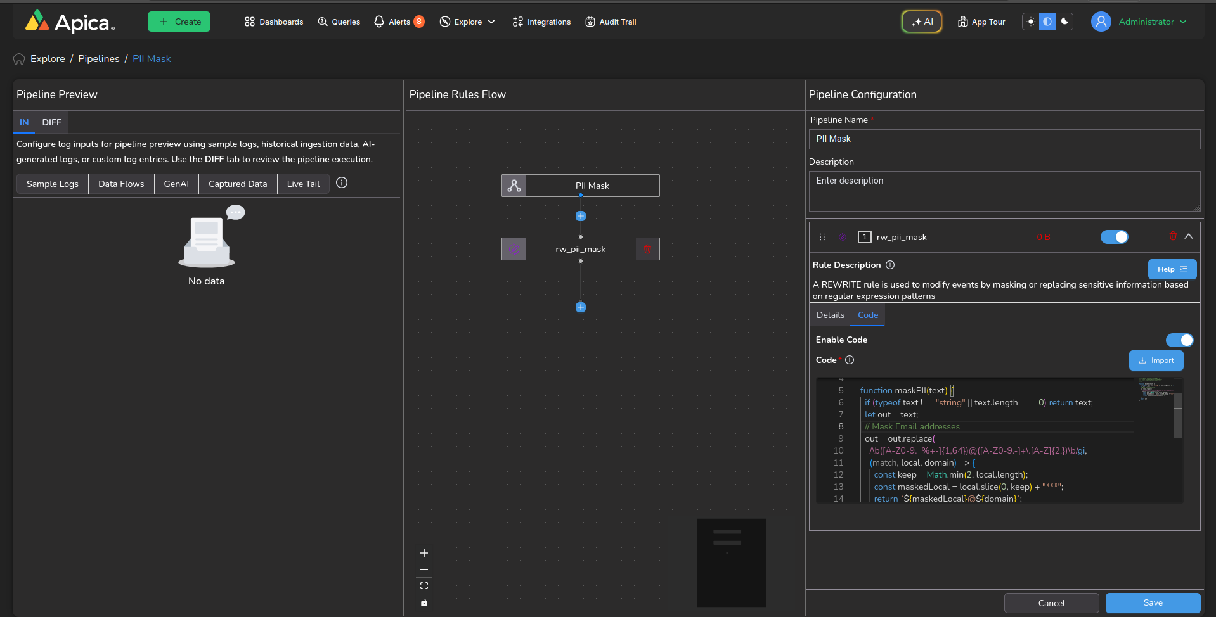Click the plus connector below rw_pii_mask node

point(580,307)
